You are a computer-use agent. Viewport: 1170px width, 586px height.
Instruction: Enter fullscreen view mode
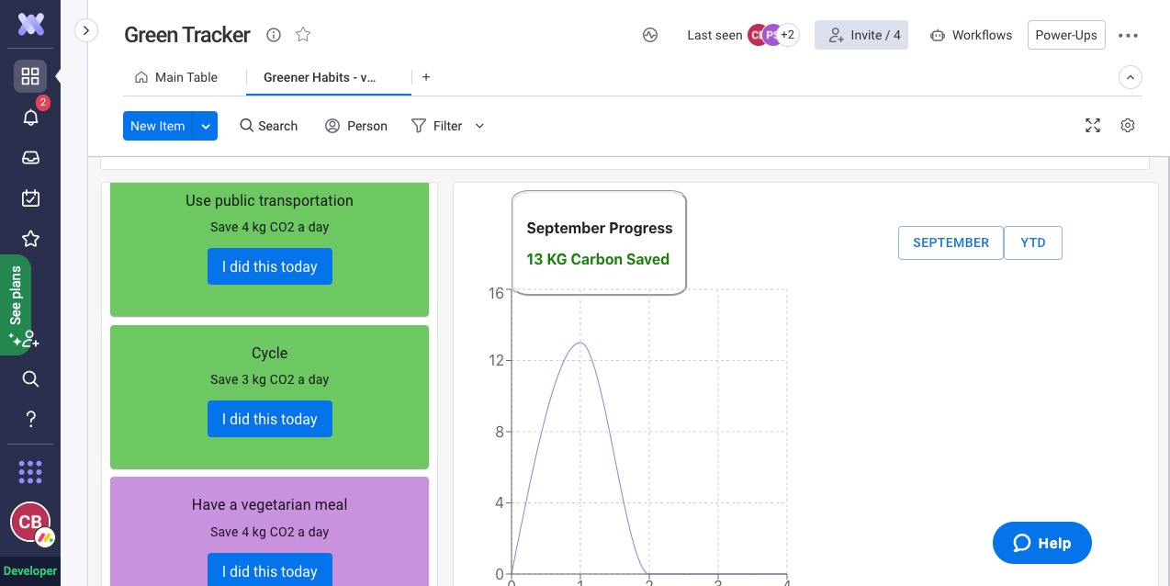pos(1093,126)
